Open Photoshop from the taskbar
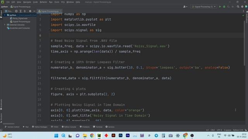248x139 pixels. [121, 136]
